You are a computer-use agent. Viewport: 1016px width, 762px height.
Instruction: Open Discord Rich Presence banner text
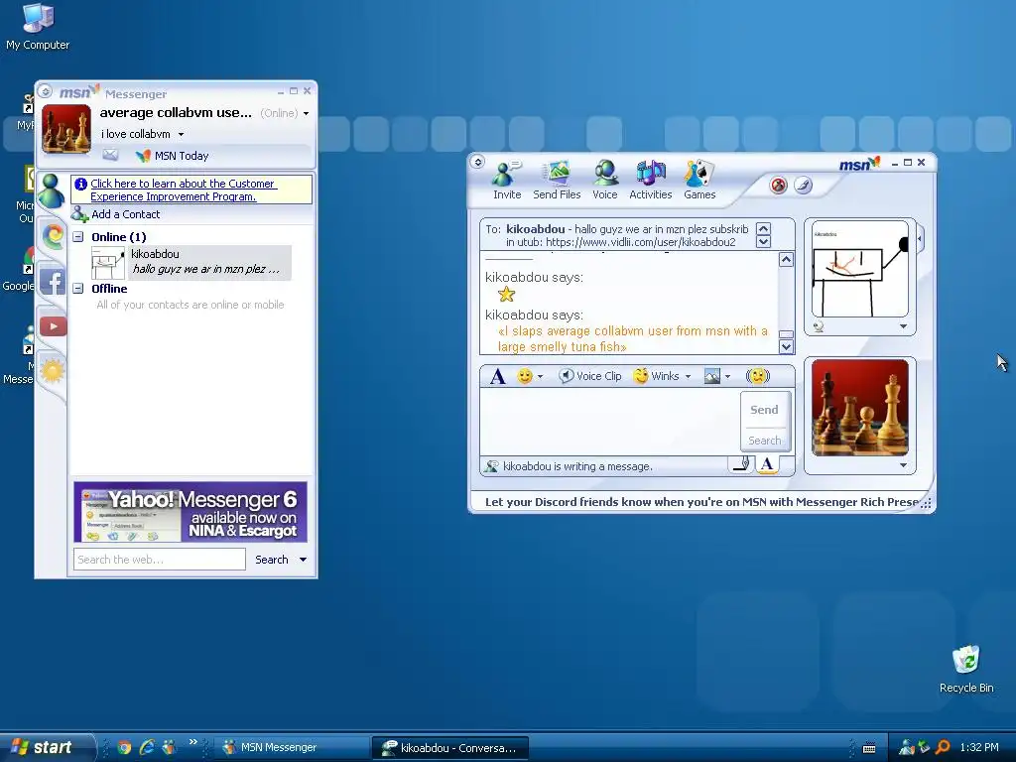pyautogui.click(x=701, y=501)
